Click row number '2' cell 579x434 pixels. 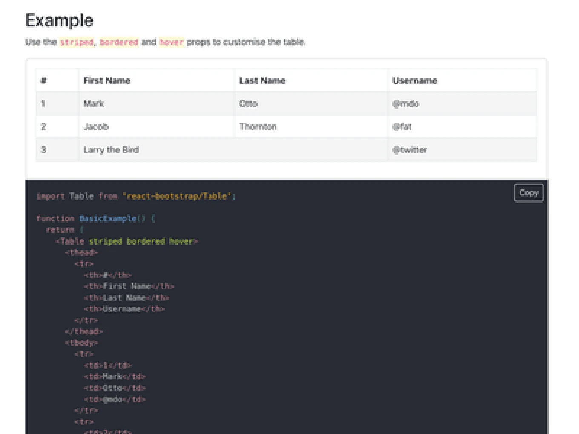tap(57, 126)
